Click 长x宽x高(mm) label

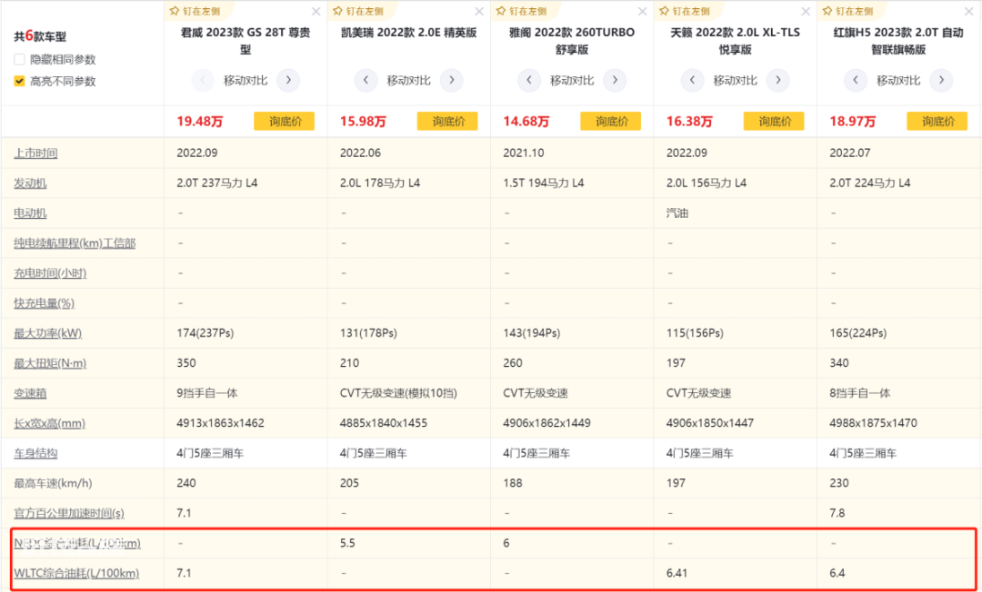49,423
